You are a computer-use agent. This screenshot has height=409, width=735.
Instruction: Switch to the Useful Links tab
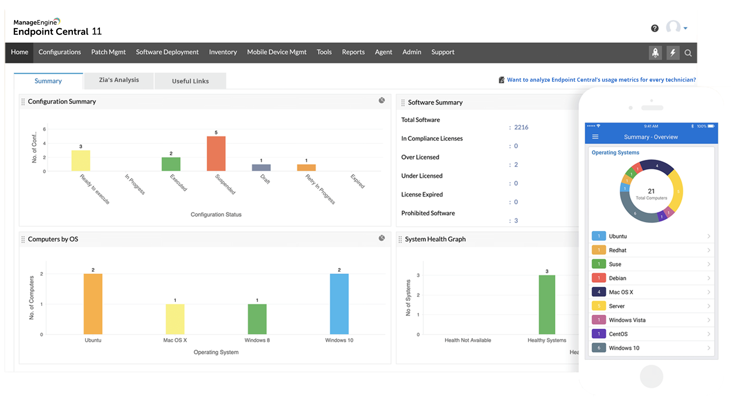pos(190,80)
